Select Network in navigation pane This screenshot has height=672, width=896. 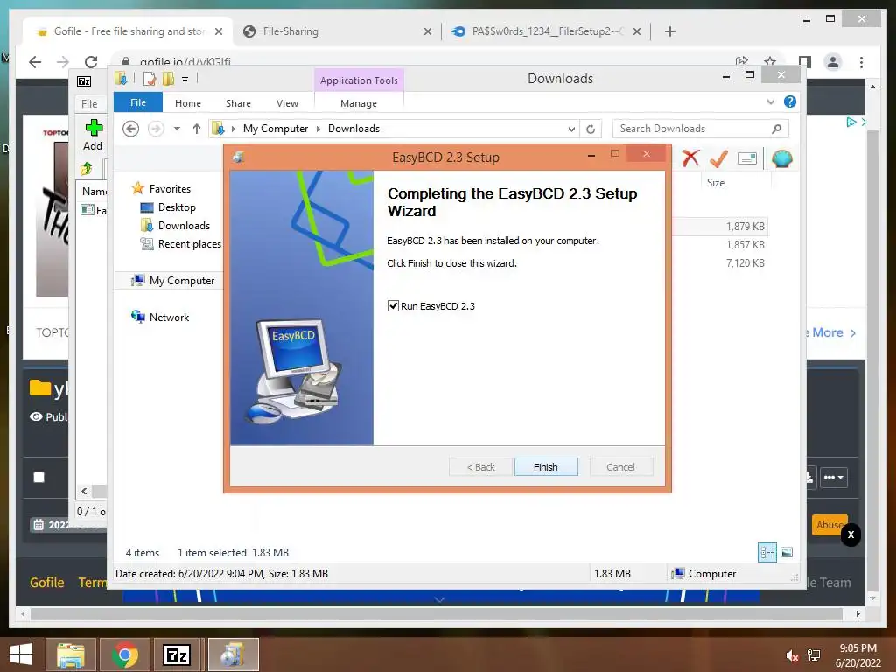pos(169,317)
